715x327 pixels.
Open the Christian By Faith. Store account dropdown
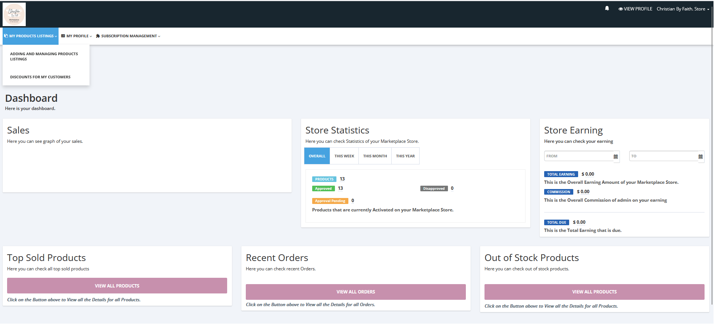(x=683, y=9)
